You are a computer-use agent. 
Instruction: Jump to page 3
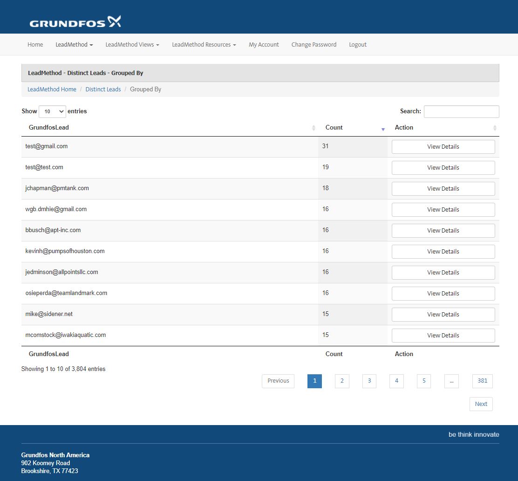(369, 381)
